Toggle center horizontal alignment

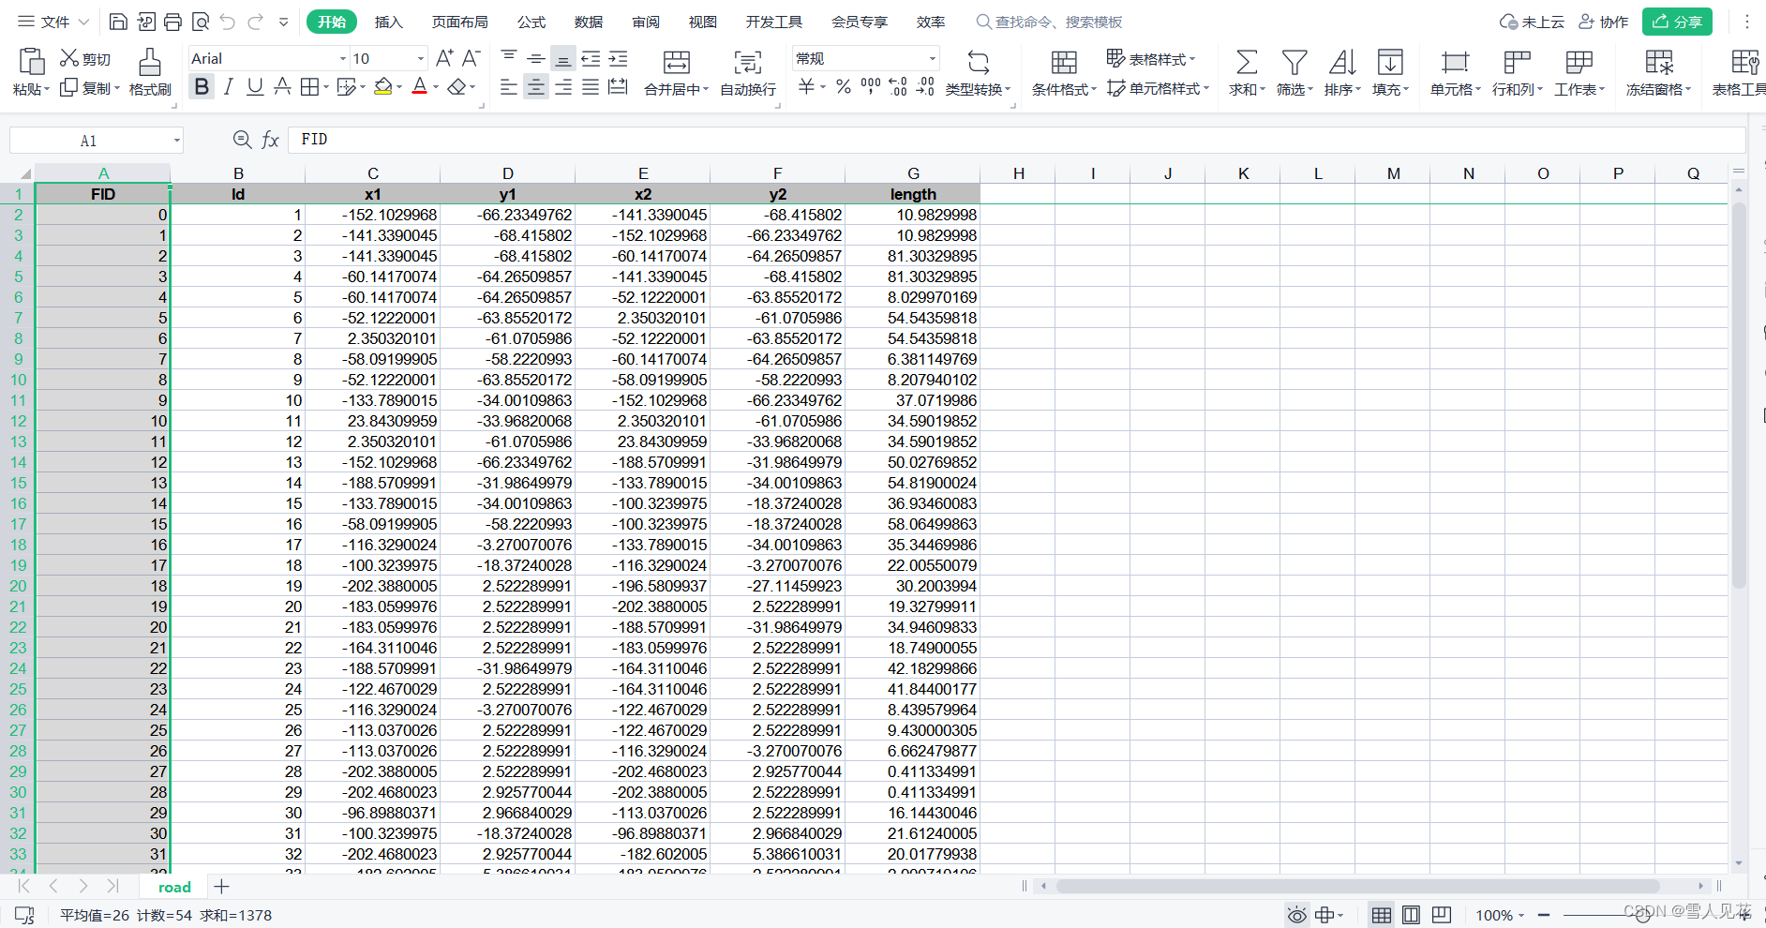536,87
